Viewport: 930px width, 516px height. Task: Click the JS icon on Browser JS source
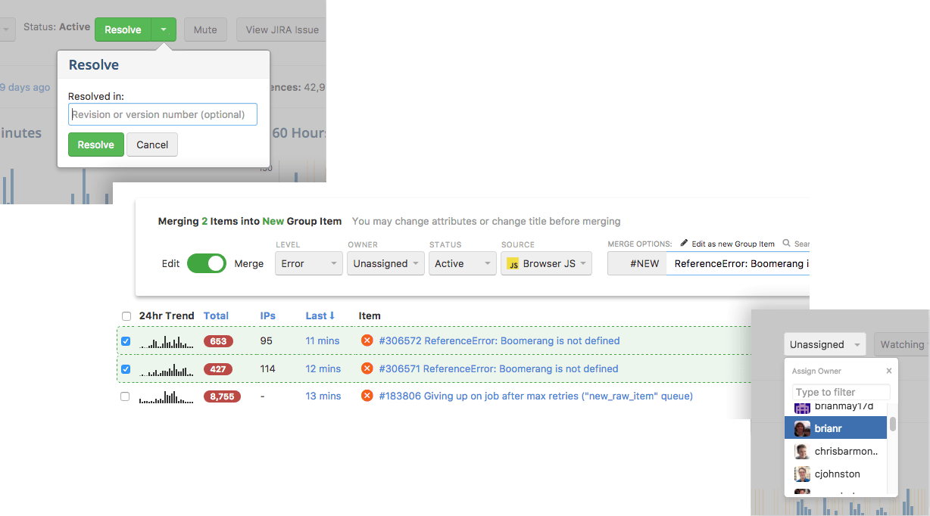coord(511,263)
